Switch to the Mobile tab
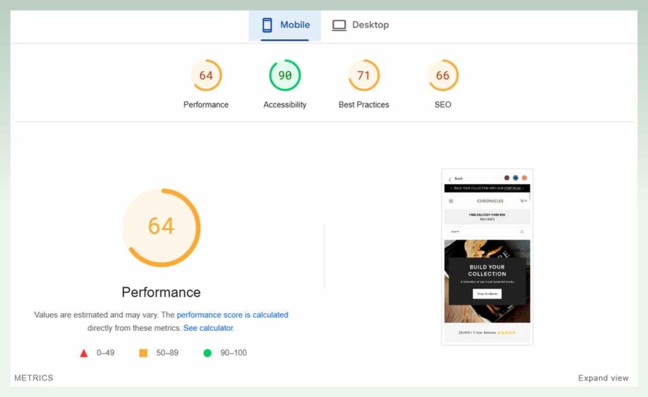The image size is (648, 397). (285, 25)
